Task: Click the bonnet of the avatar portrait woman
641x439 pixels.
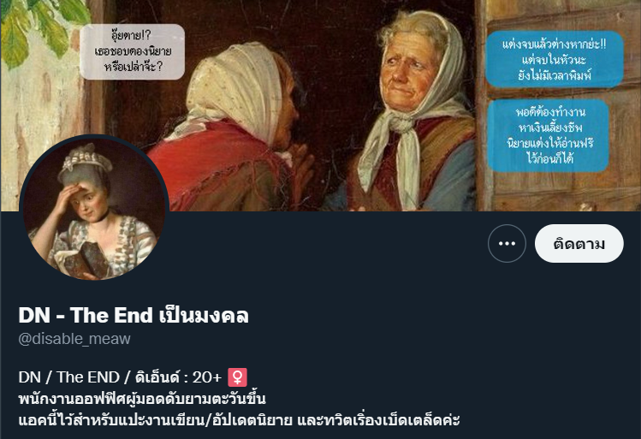Action: click(x=86, y=160)
